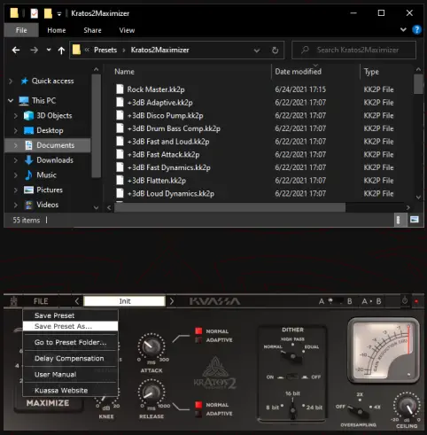The image size is (427, 435).
Task: Click the Downloads folder icon in sidebar
Action: pyautogui.click(x=28, y=160)
